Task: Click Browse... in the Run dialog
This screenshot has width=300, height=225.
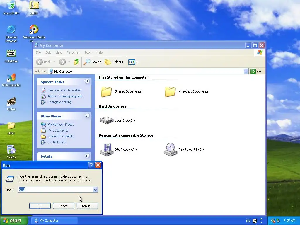Action: tap(87, 206)
